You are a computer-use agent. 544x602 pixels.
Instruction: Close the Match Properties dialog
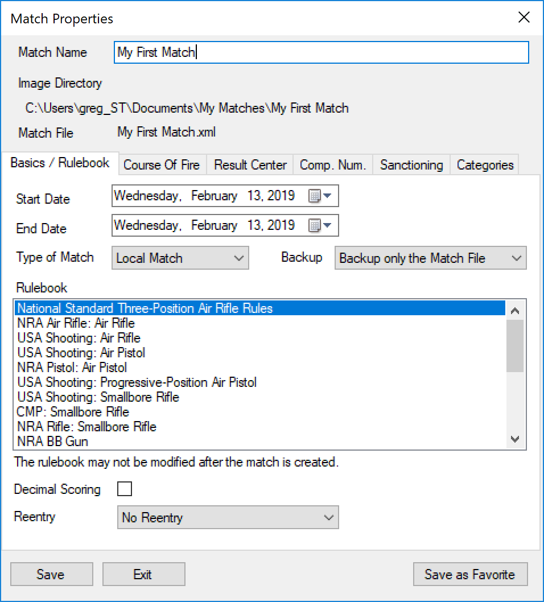click(524, 18)
